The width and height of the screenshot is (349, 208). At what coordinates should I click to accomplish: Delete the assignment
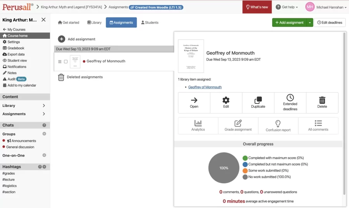click(x=322, y=103)
